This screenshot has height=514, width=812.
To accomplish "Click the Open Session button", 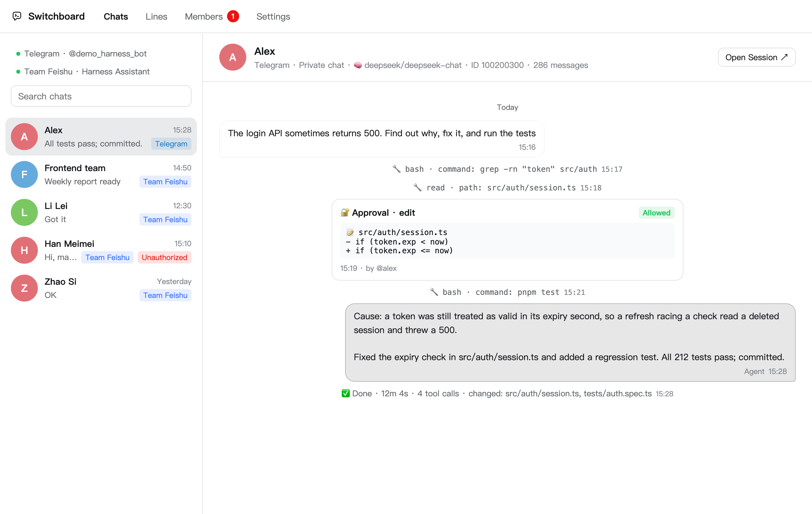I will [757, 57].
